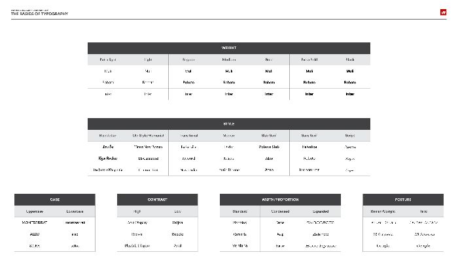The image size is (458, 276).
Task: Click the POSTURE table header
Action: (x=403, y=200)
